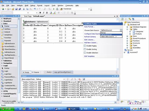Image resolution: width=149 pixels, height=111 pixels.
Task: Expand toyocom27 server node
Action: [x=124, y=52]
